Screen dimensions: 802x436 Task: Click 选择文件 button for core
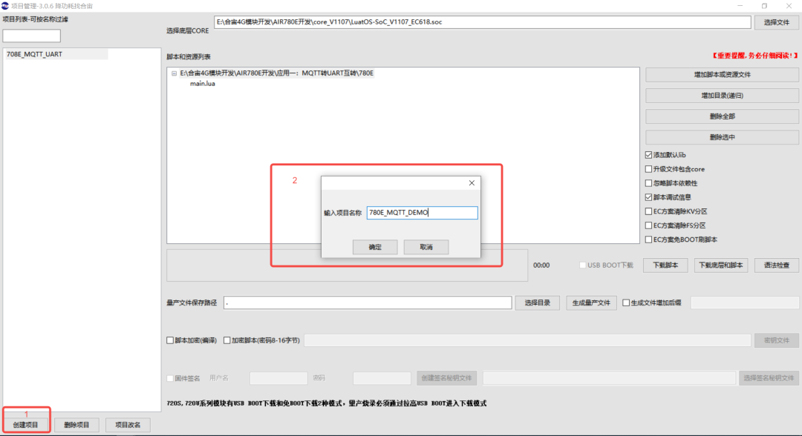point(777,22)
